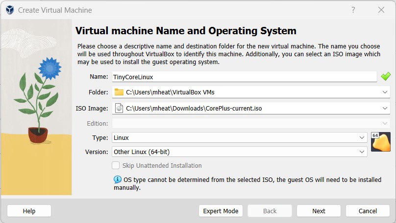Click the Name field containing TinyCoreLinux
Image resolution: width=396 pixels, height=223 pixels.
[x=244, y=77]
